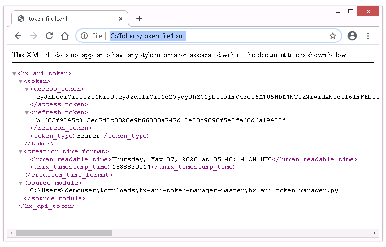Click the XML no style information message

point(180,55)
